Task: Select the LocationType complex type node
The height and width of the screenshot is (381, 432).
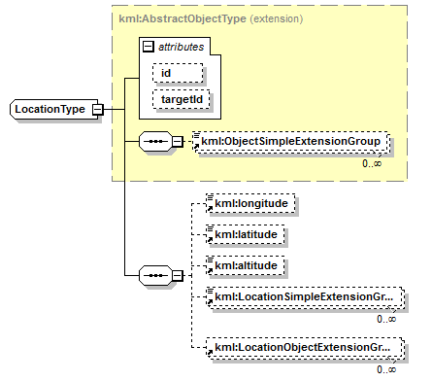Action: [53, 109]
